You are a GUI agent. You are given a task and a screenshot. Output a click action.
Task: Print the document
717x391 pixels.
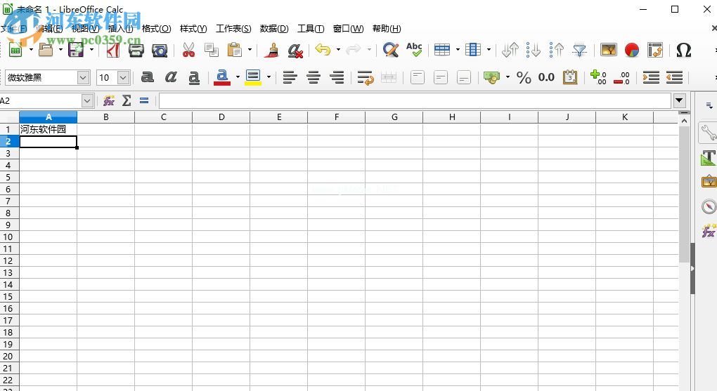coord(136,50)
